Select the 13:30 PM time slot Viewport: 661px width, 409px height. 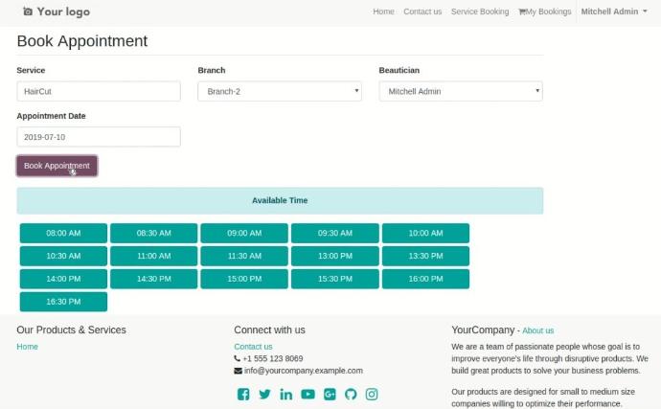click(x=425, y=256)
